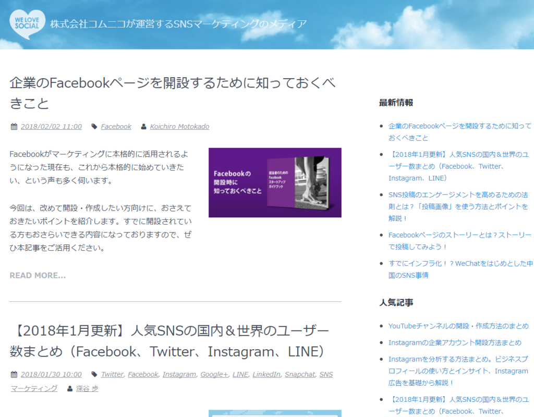This screenshot has height=417, width=534.
Task: Open article title 企業のFacebookページを開設する
Action: 172,93
